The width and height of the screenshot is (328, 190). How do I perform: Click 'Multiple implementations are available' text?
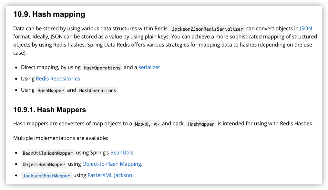[61, 138]
